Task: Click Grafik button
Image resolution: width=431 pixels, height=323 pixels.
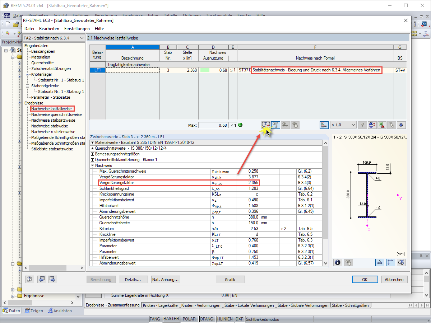Action: point(230,280)
